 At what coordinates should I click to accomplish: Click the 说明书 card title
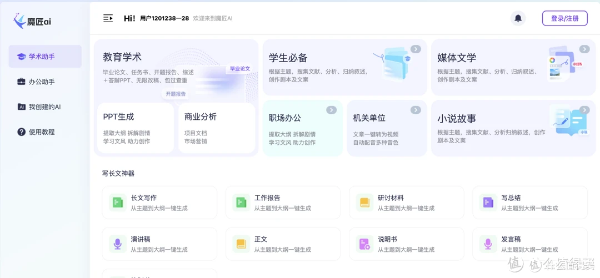point(387,239)
